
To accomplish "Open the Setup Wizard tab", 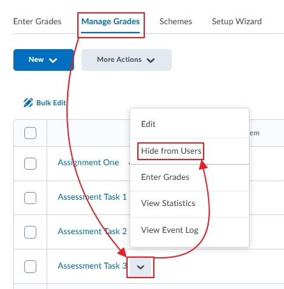I will tap(237, 22).
